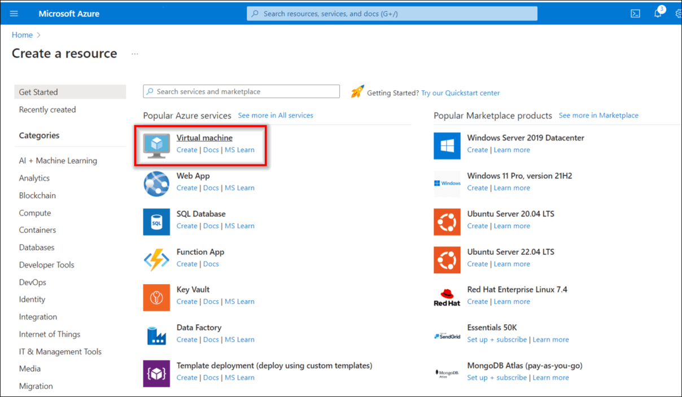Open the notifications bell
The width and height of the screenshot is (682, 397).
coord(658,14)
